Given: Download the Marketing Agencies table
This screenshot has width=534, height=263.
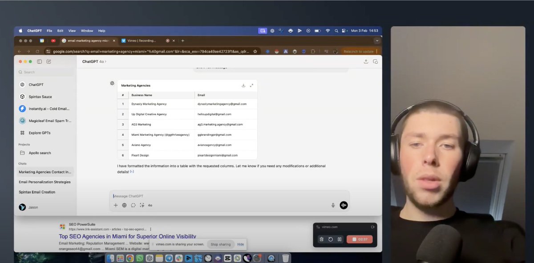Looking at the screenshot, I should coord(243,85).
